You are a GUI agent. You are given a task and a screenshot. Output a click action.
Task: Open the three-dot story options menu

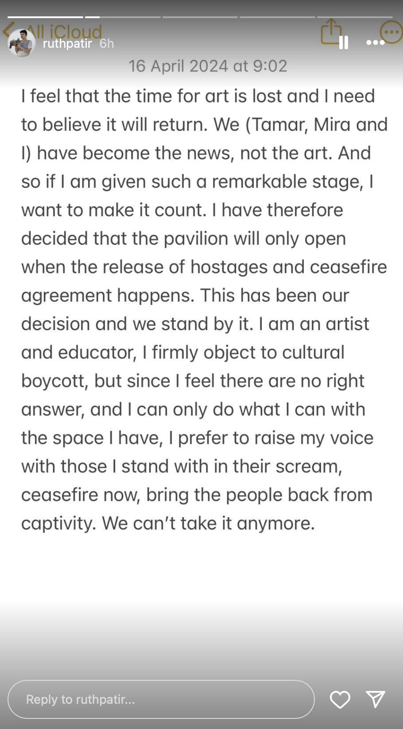click(375, 42)
